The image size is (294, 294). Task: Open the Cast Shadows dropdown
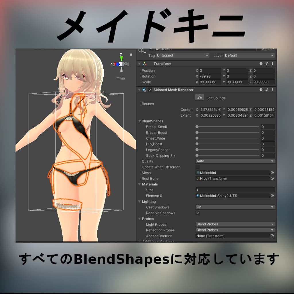pos(235,207)
